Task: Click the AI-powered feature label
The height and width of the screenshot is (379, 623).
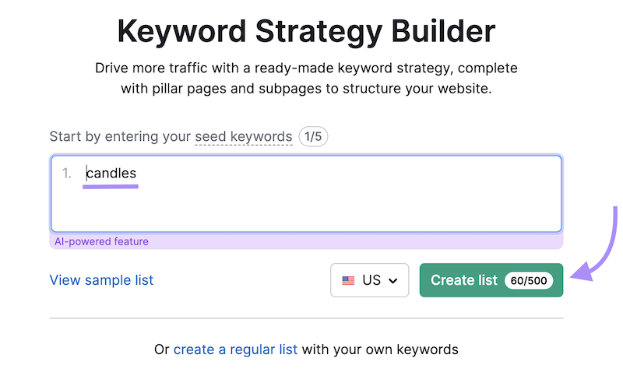Action: click(101, 241)
